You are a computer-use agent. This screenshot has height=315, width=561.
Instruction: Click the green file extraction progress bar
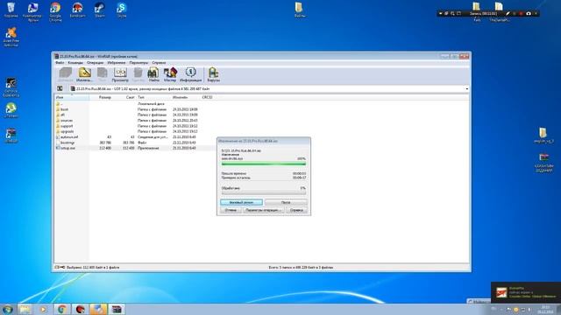coord(264,164)
